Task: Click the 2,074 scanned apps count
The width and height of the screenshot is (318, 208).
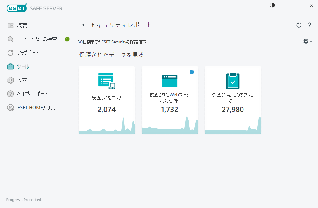Action: (107, 110)
